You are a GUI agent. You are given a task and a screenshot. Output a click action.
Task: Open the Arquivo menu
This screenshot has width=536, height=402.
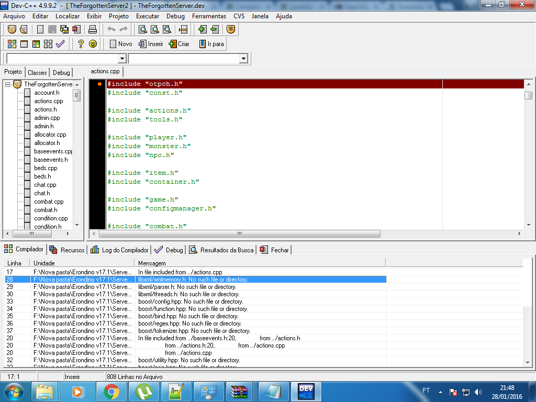point(14,16)
